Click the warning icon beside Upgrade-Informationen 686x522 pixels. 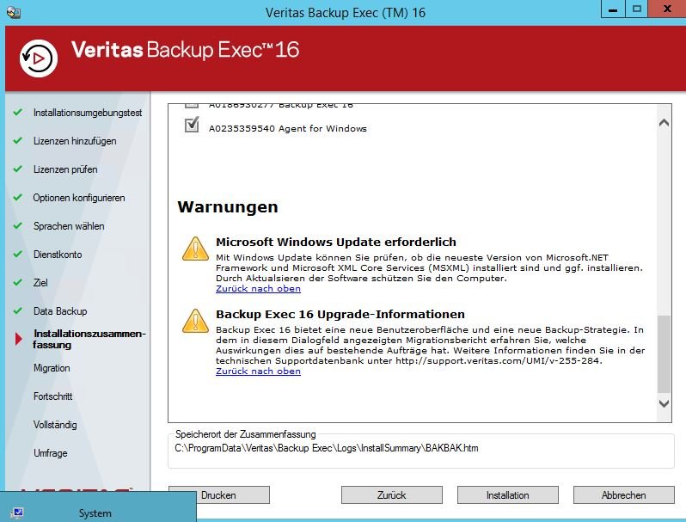(x=195, y=321)
